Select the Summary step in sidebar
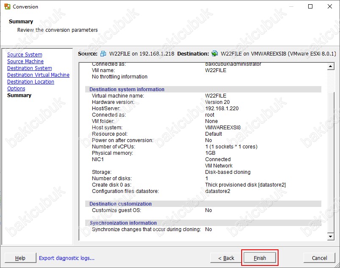 20,95
